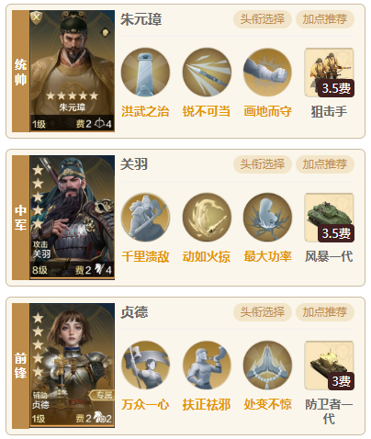Select the 动如火掠 flame skill icon

pyautogui.click(x=207, y=217)
